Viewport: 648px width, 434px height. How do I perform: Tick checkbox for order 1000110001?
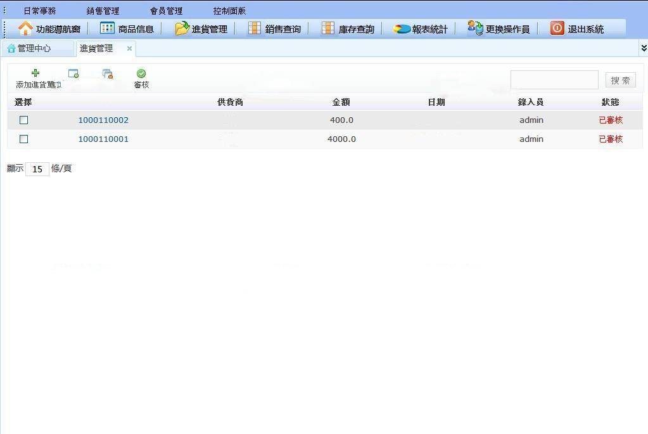pos(24,139)
